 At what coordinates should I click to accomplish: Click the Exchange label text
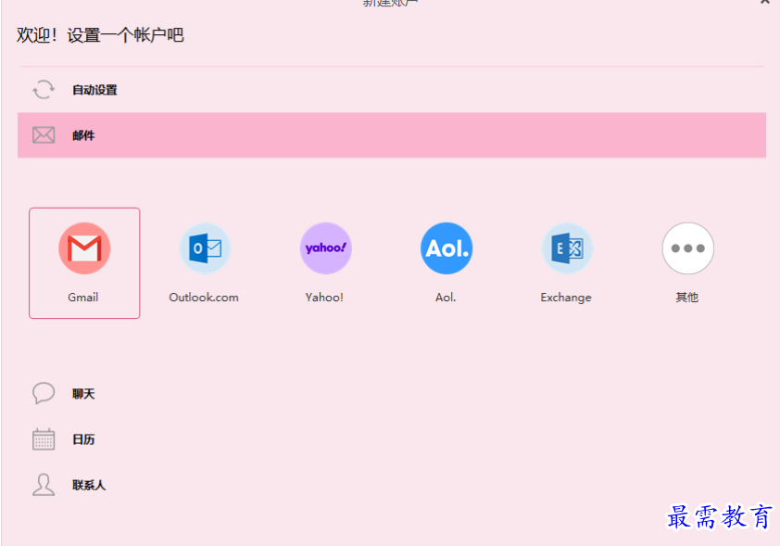(566, 298)
